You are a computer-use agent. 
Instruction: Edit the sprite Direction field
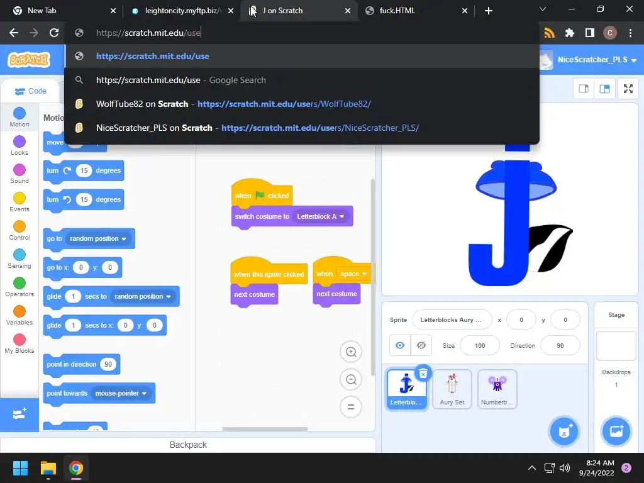[x=560, y=345]
